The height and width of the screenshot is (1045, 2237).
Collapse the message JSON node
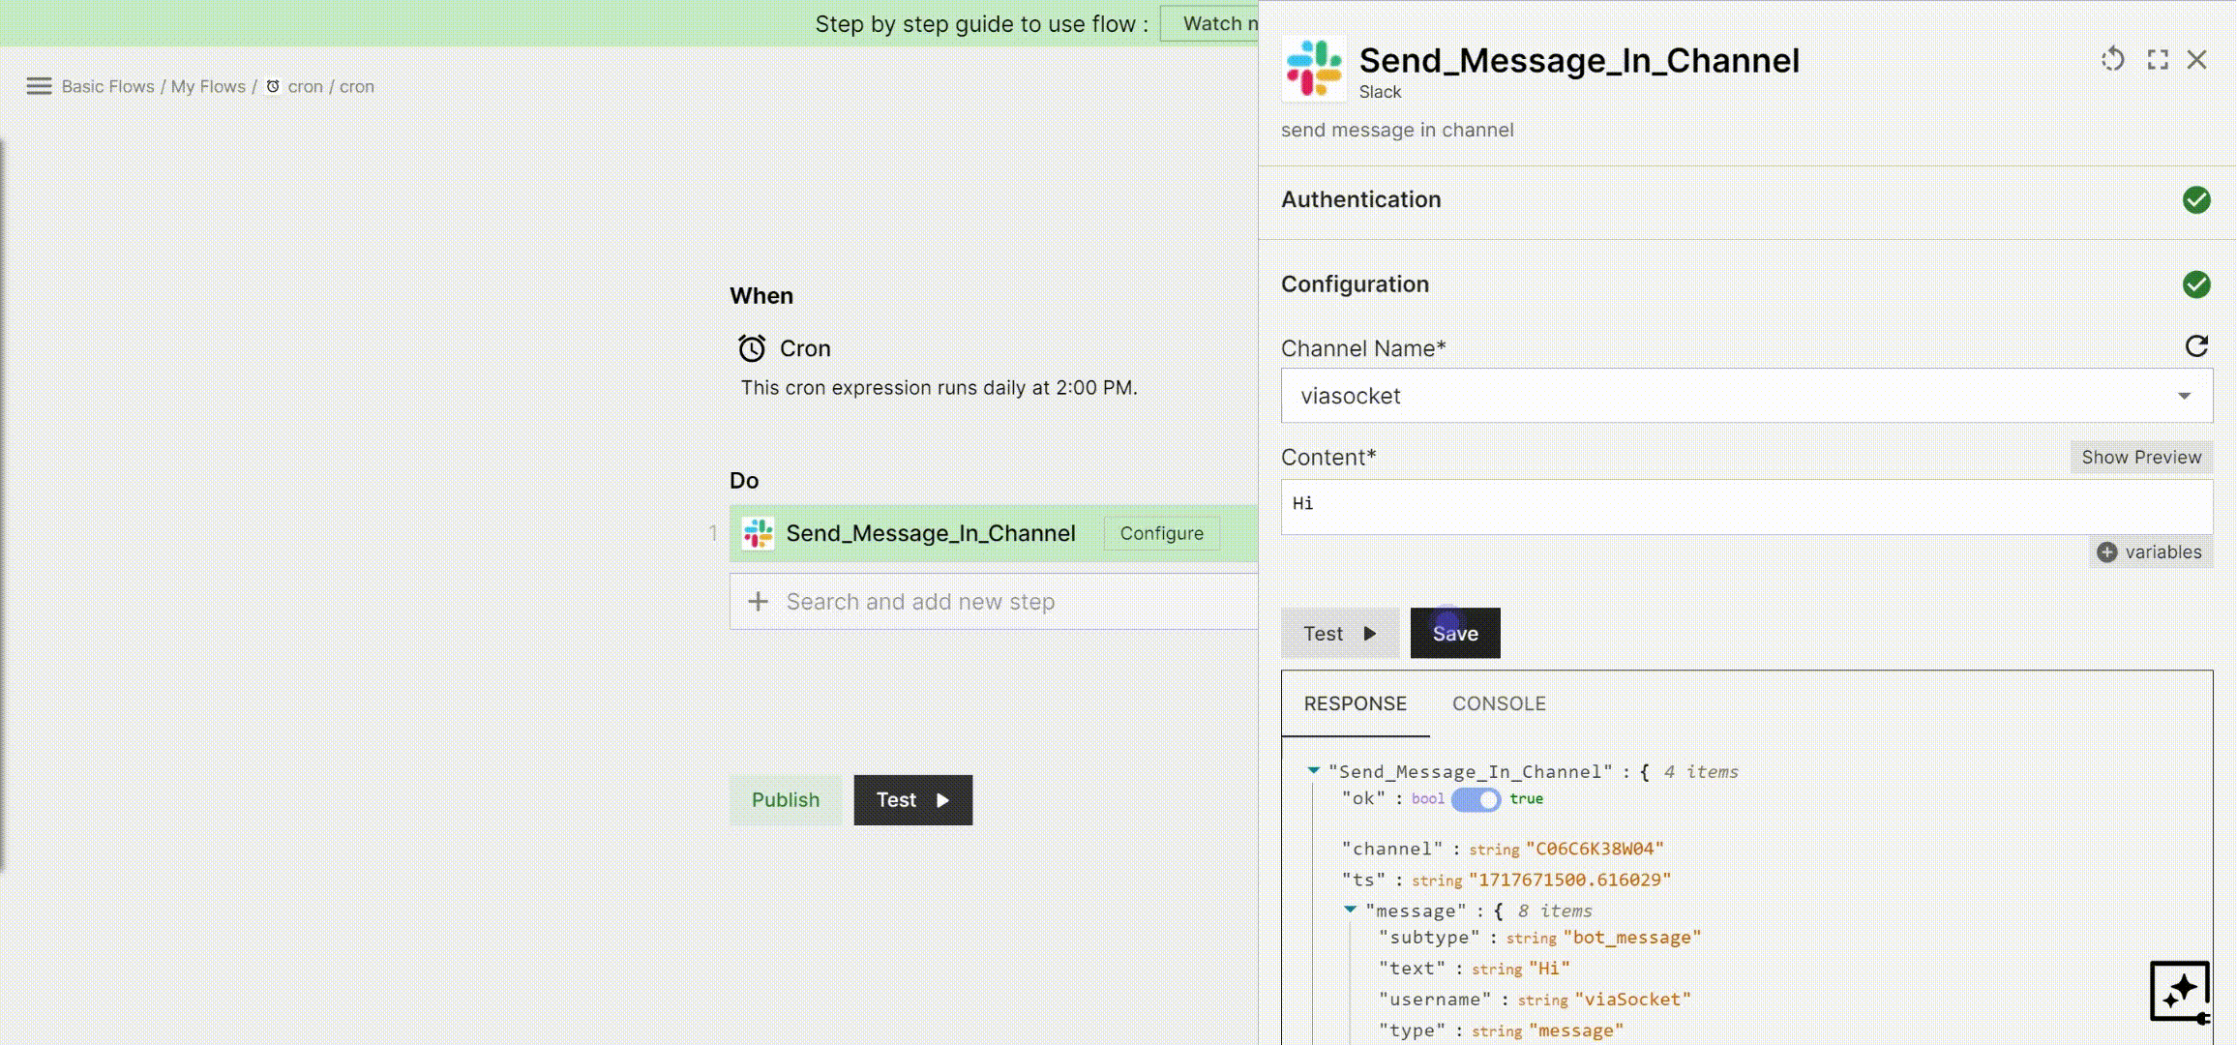point(1350,910)
